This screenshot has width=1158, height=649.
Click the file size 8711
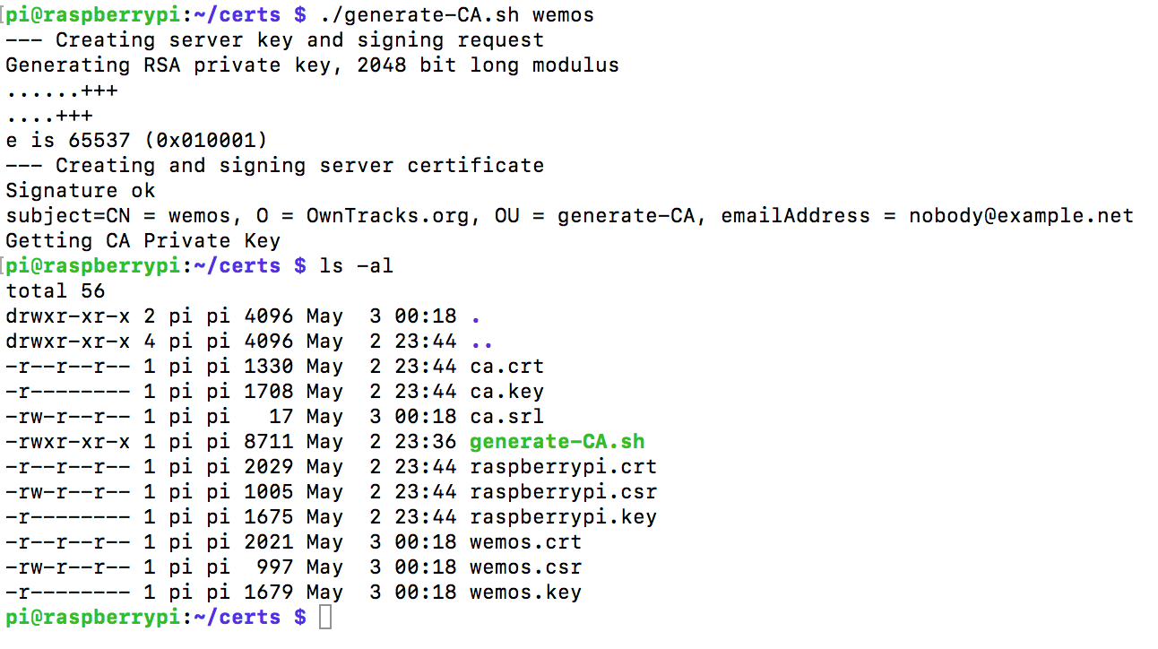point(268,442)
